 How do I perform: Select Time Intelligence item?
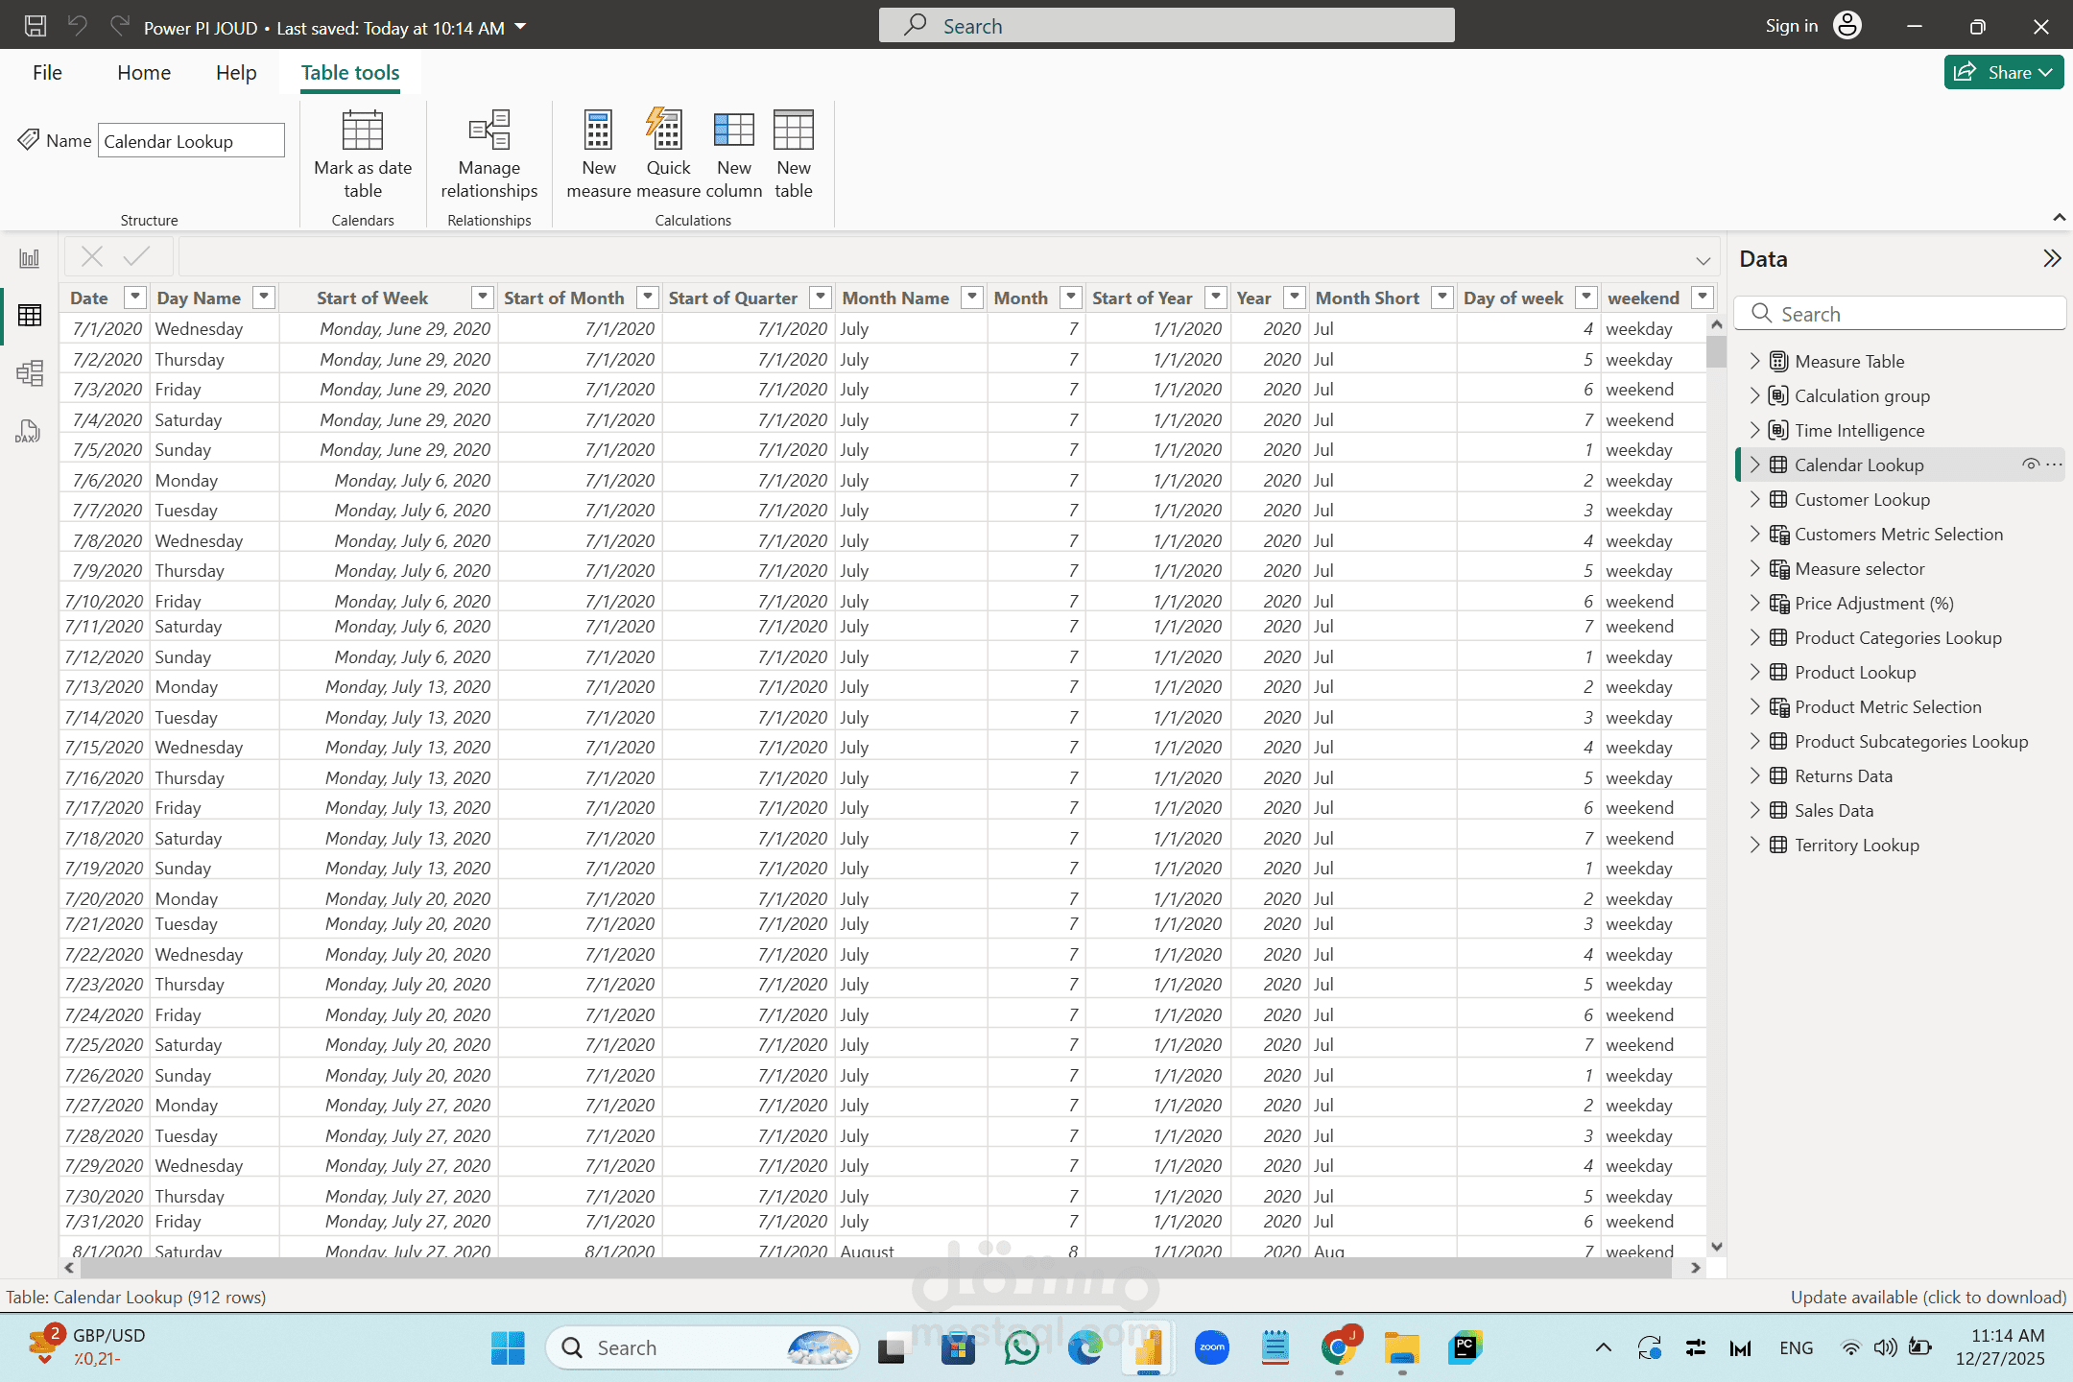1859,430
